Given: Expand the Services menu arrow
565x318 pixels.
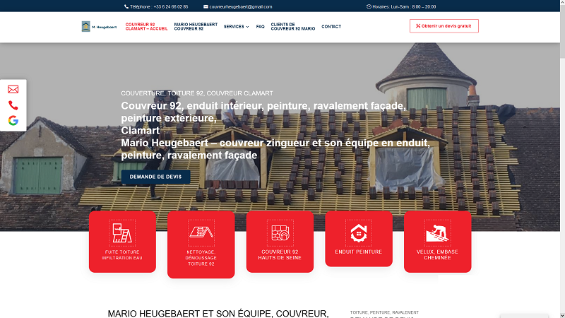Looking at the screenshot, I should coord(247,27).
